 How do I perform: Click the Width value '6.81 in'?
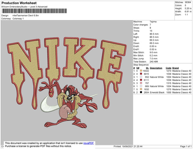[x=188, y=12]
